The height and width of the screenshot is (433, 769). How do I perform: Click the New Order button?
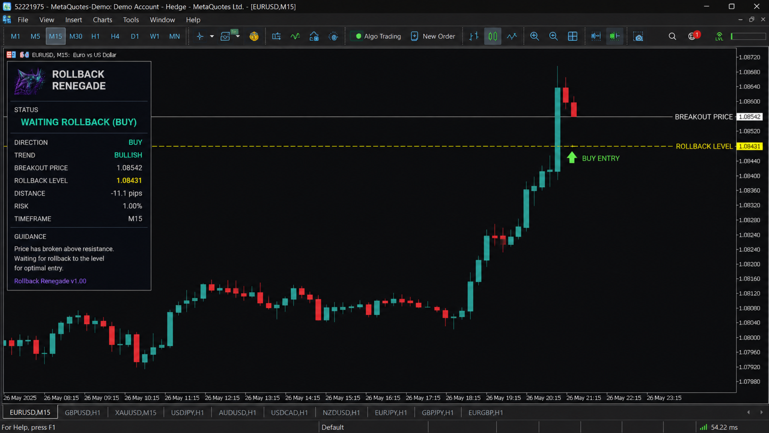click(x=433, y=36)
